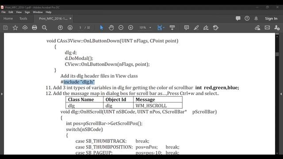The width and height of the screenshot is (283, 159).
Task: Click the Save file icon
Action: tap(5, 27)
